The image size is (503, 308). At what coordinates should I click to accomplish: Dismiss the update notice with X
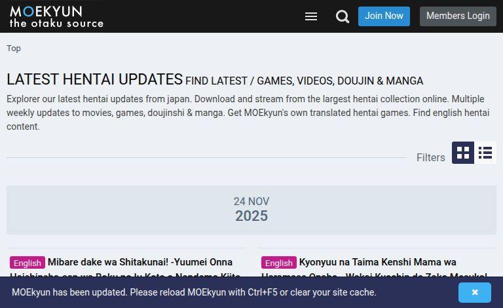point(474,292)
